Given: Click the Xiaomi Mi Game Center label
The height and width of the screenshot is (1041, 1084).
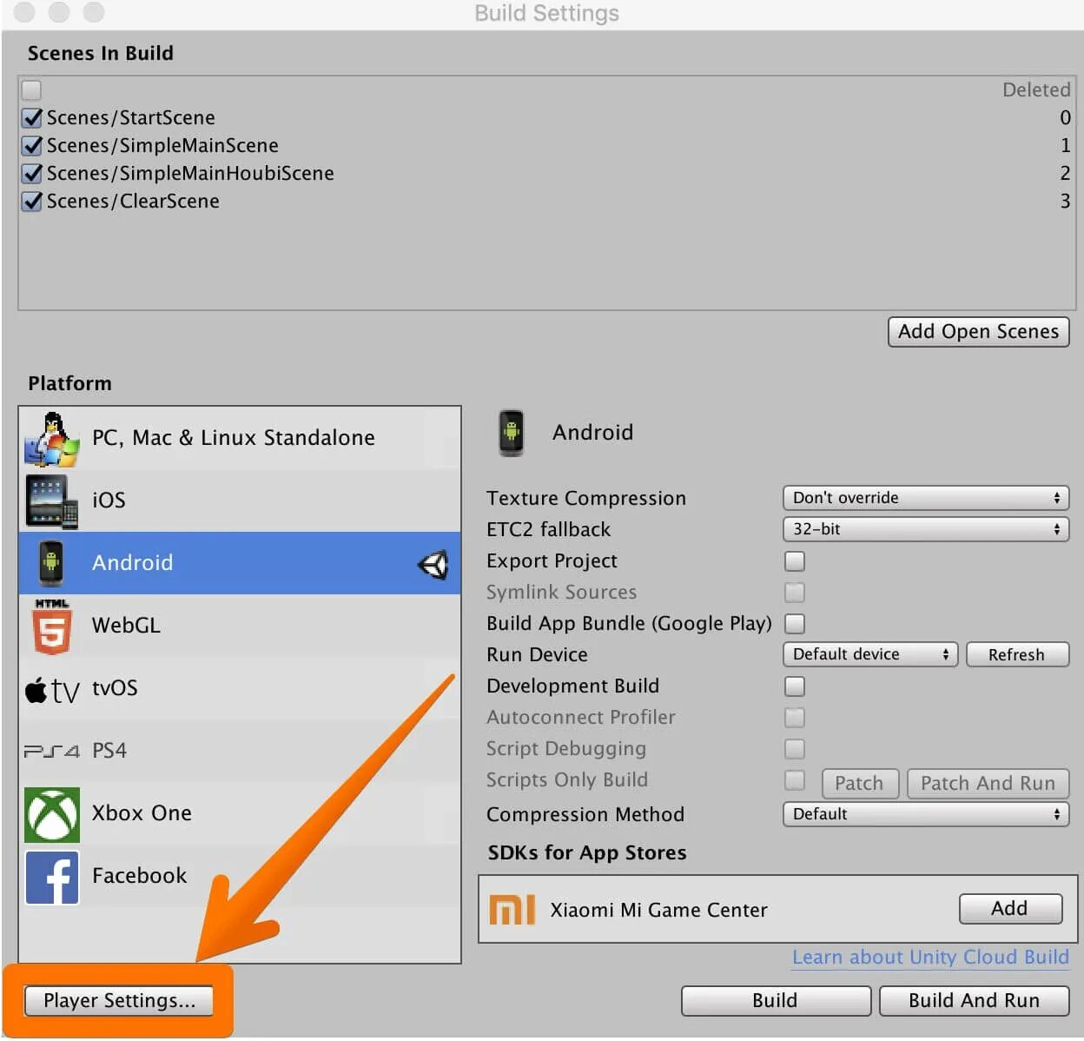Looking at the screenshot, I should pos(659,911).
